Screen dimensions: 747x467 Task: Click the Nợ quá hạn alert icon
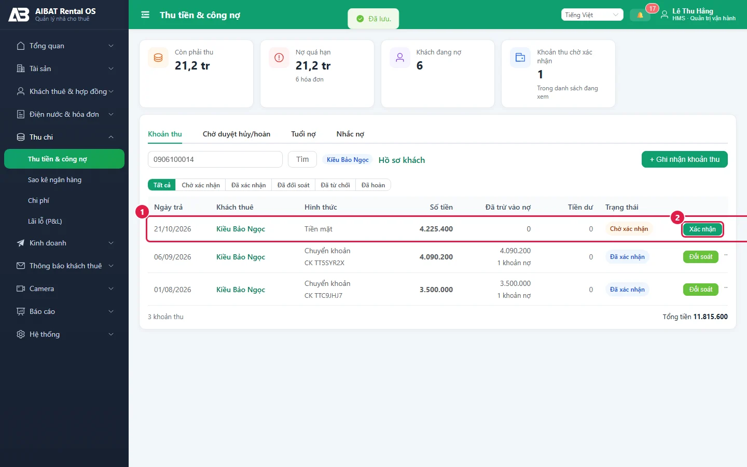click(x=279, y=58)
